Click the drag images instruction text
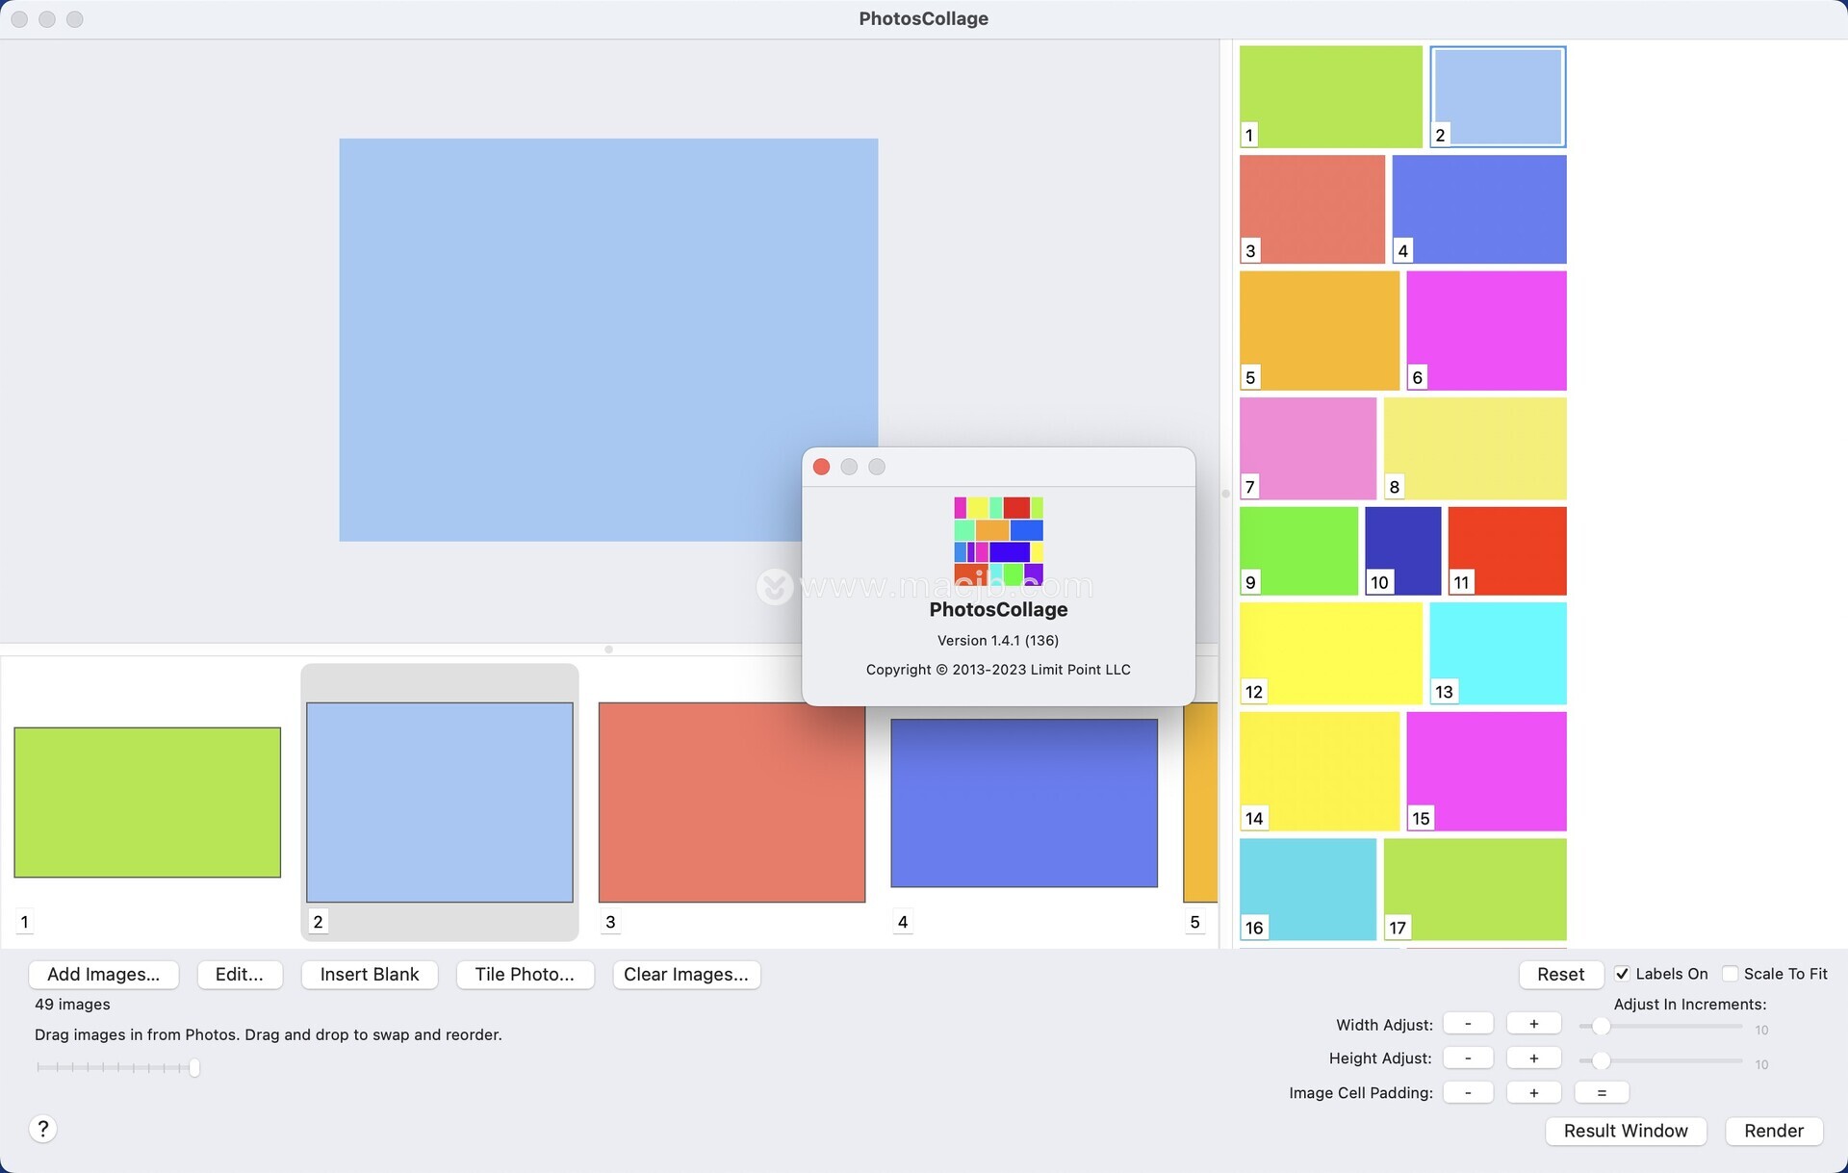Screen dimensions: 1848x1173 pos(269,1035)
